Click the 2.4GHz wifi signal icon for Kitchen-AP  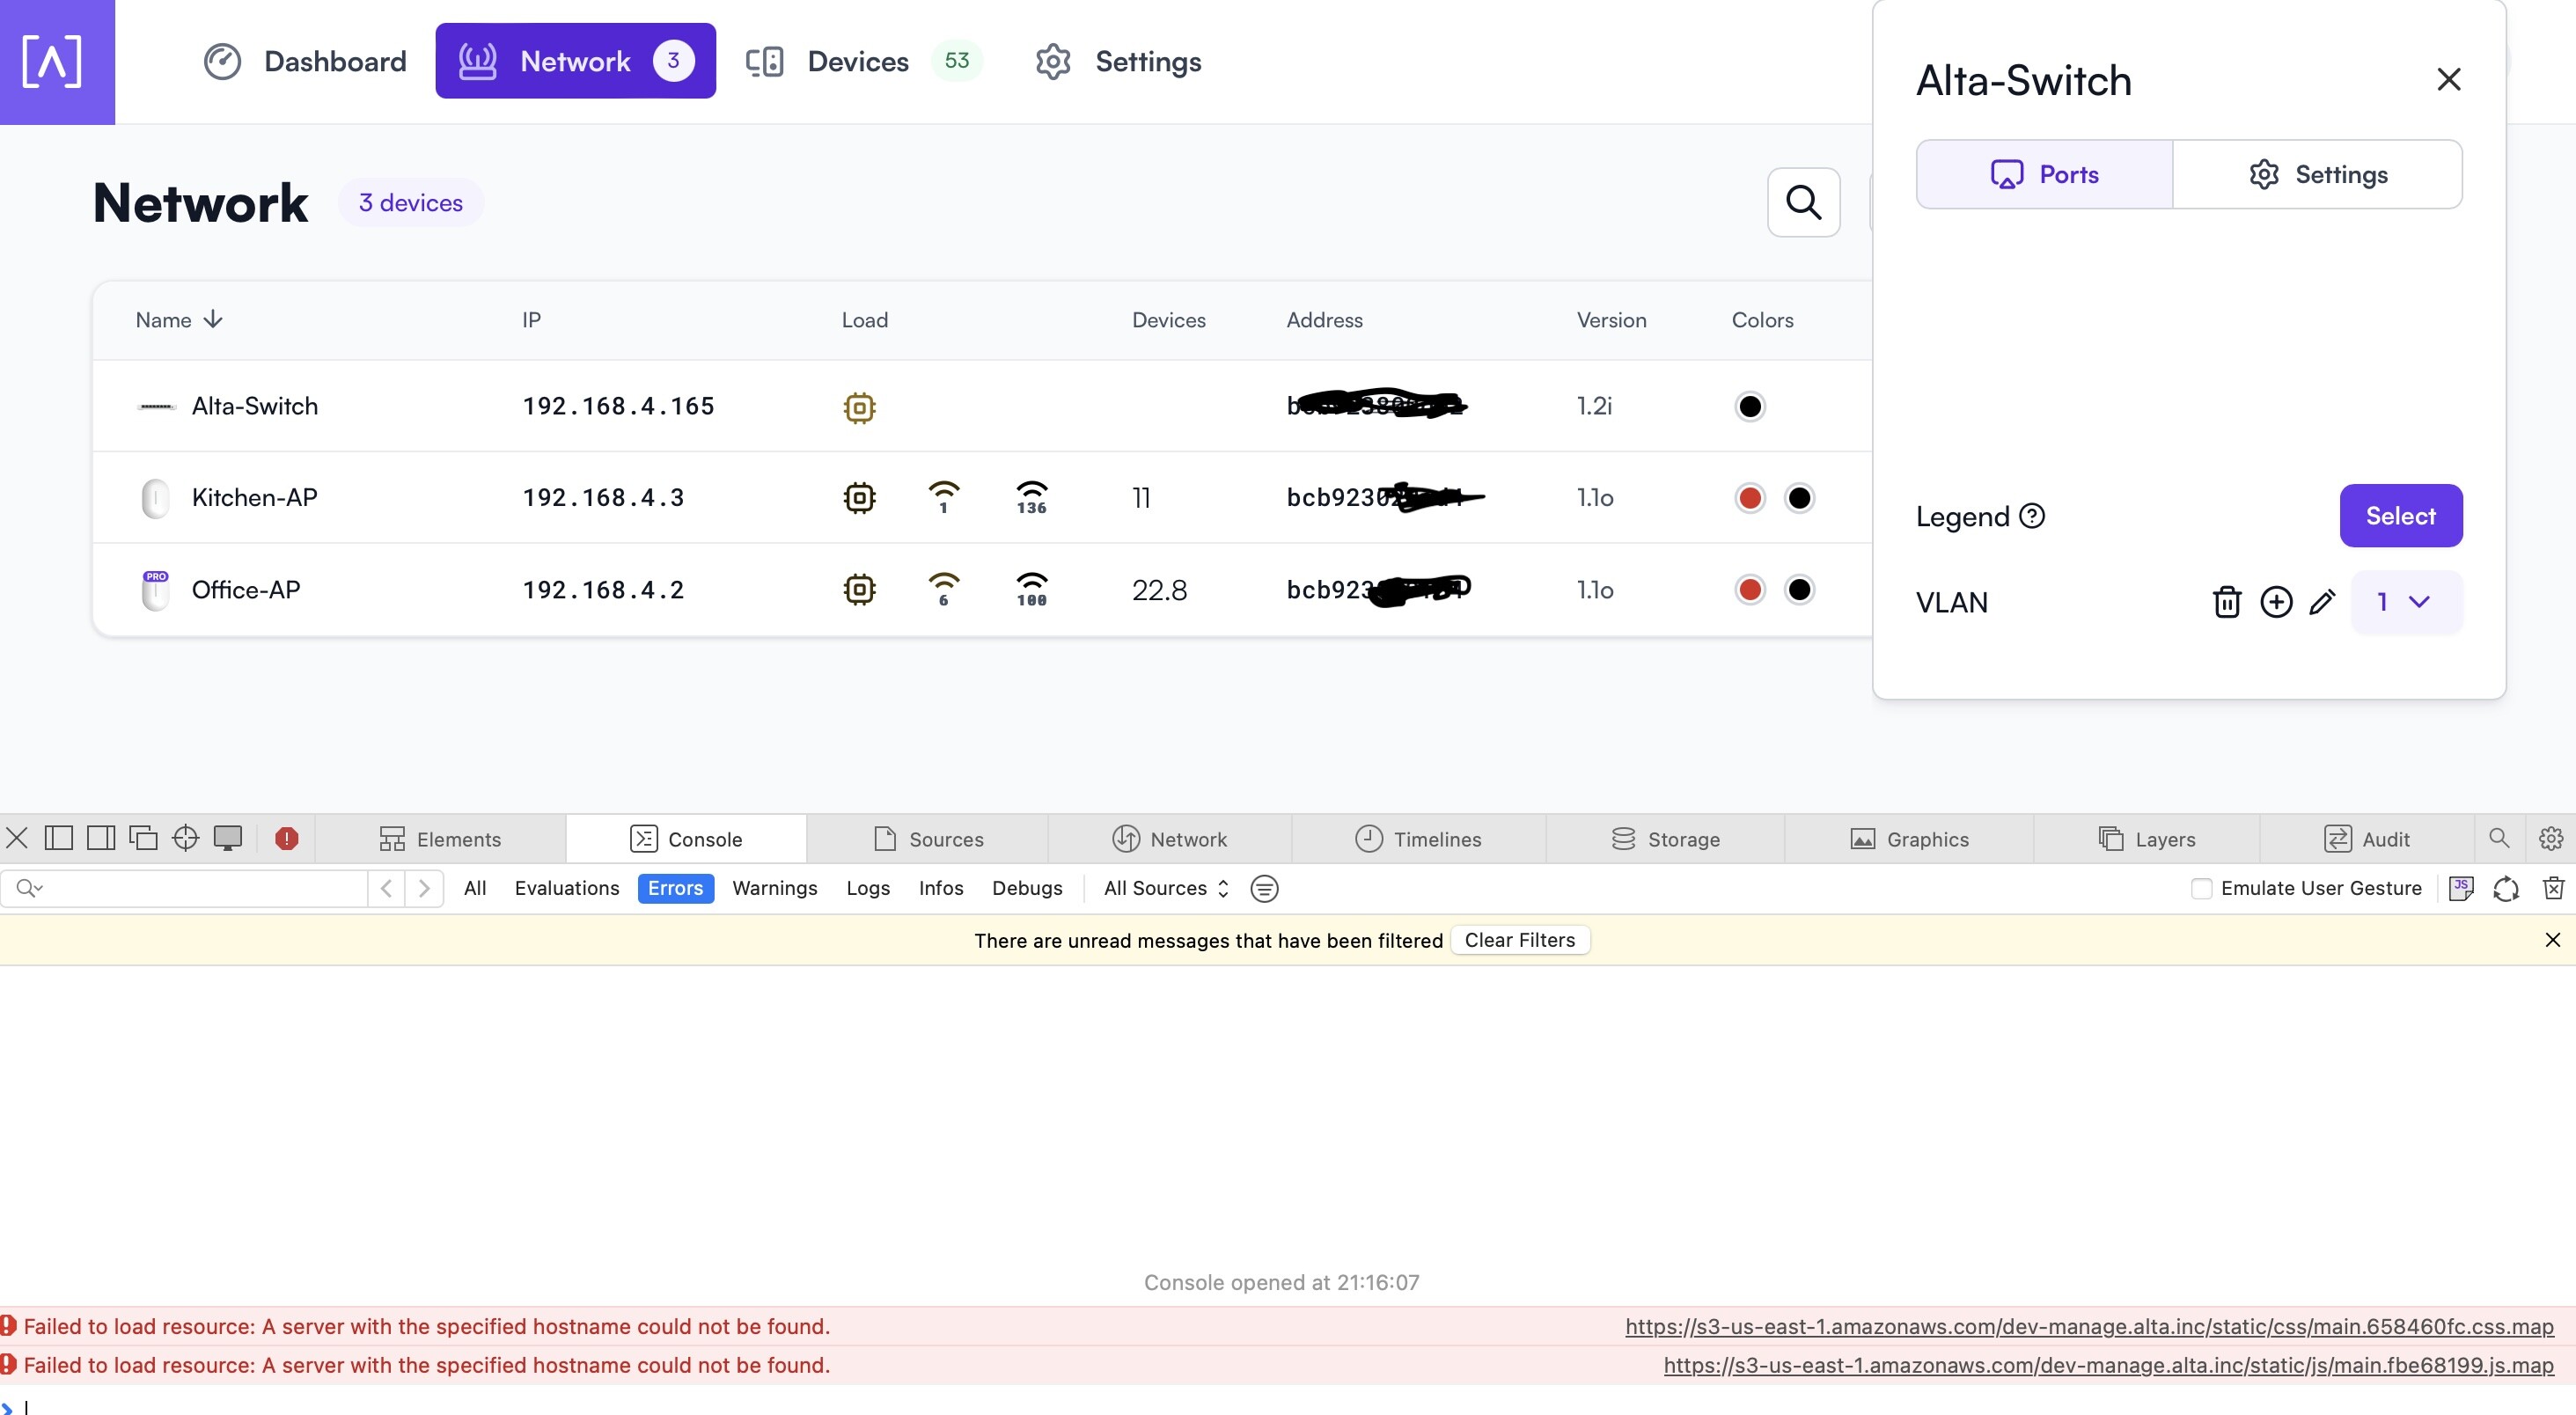pyautogui.click(x=944, y=497)
